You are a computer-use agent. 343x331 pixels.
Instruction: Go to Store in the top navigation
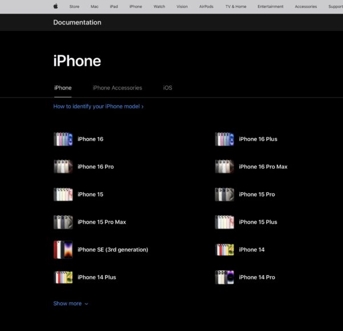[x=74, y=6]
